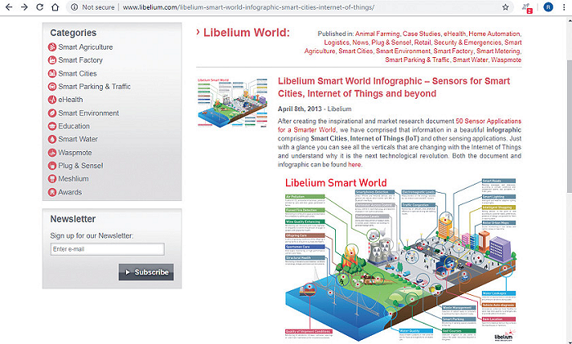Viewport: 572px width, 344px height.
Task: Open Smart Water sidebar category
Action: pos(78,140)
